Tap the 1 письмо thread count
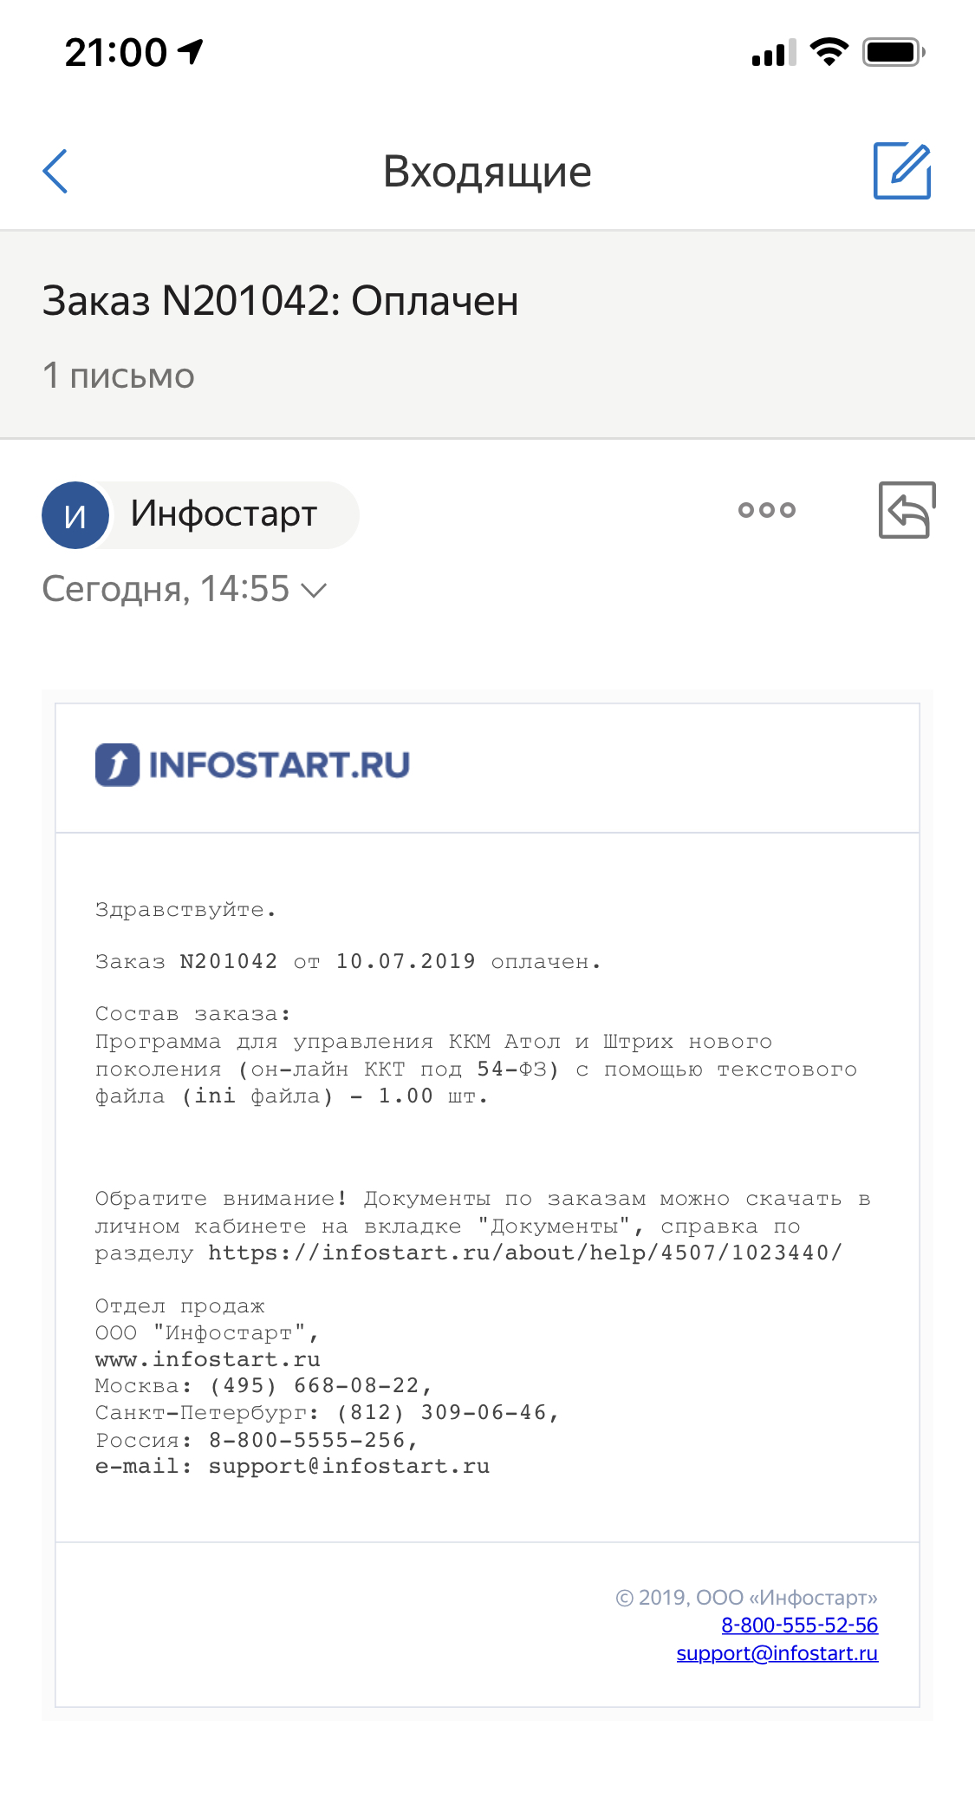The height and width of the screenshot is (1799, 975). click(x=119, y=376)
